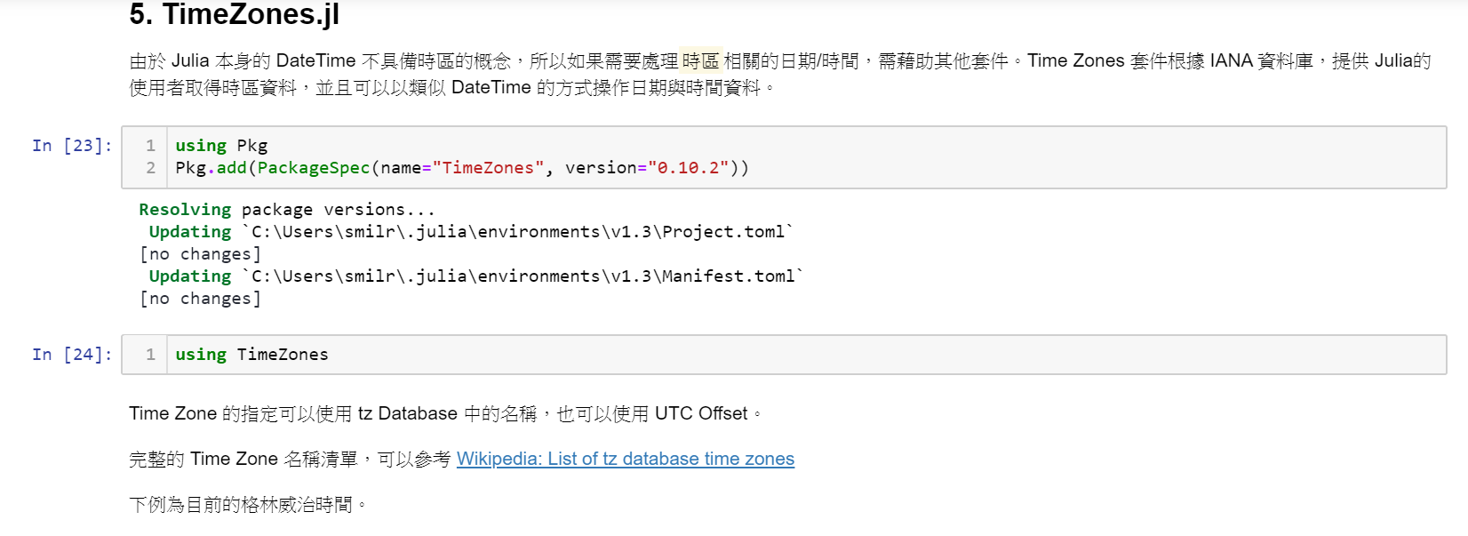This screenshot has width=1468, height=536.
Task: Click the '5. TimeZones.jl' heading
Action: [x=234, y=14]
